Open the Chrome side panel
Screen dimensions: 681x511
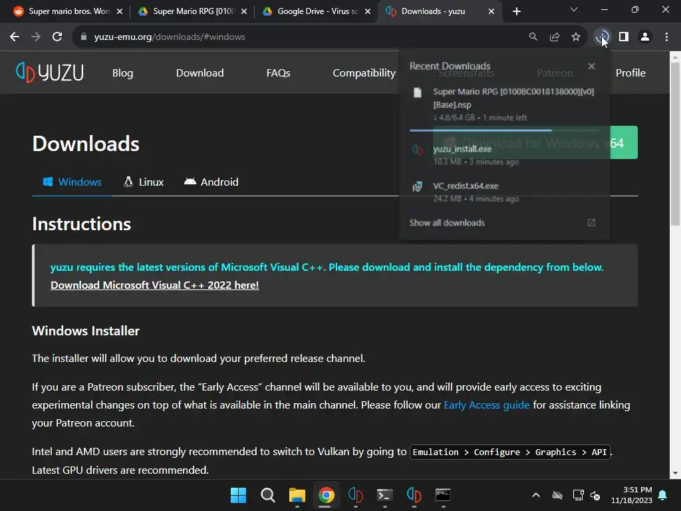pos(624,37)
